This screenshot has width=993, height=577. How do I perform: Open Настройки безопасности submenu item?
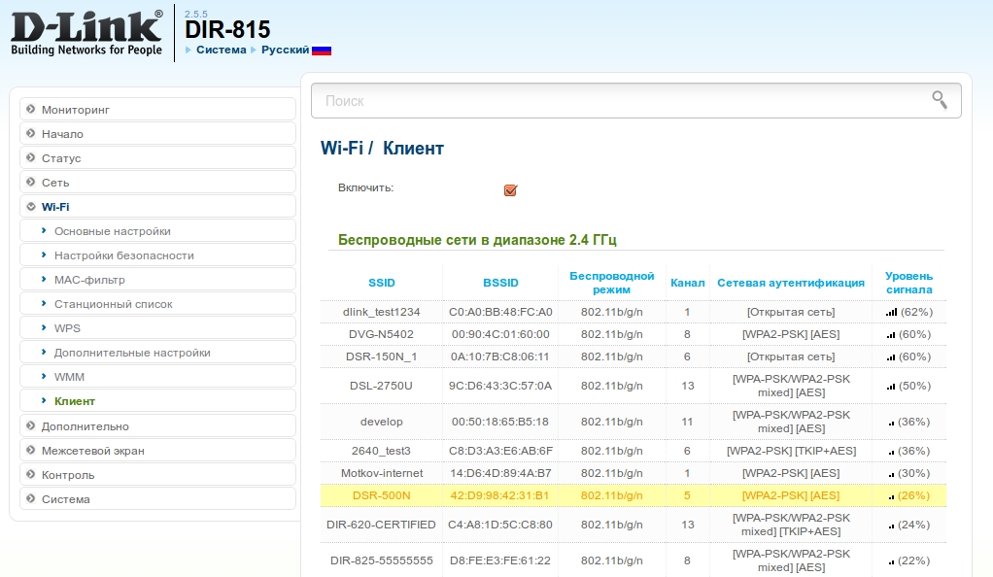tap(123, 255)
